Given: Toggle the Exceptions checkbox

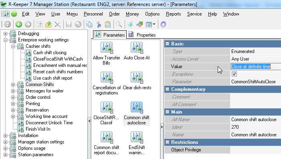Looking at the screenshot, I should (234, 74).
